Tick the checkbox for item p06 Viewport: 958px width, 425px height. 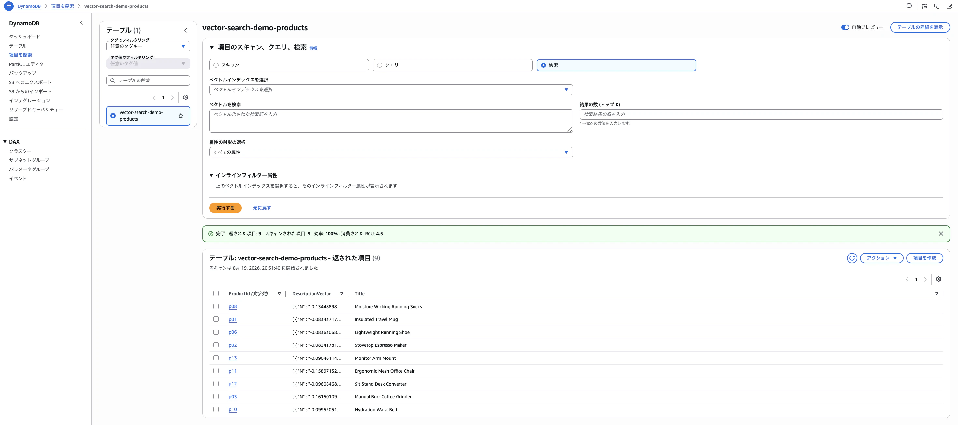[216, 332]
